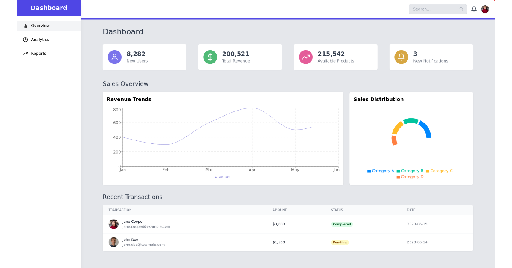Viewport: 512px width, 268px height.
Task: Hide Category A in the Sales Distribution legend
Action: [381, 171]
